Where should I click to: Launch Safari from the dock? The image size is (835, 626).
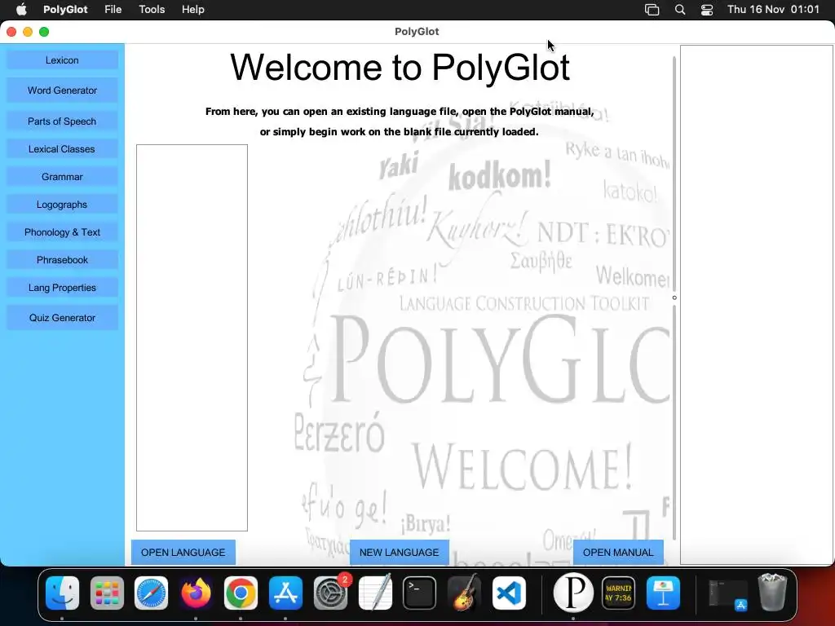(x=151, y=593)
